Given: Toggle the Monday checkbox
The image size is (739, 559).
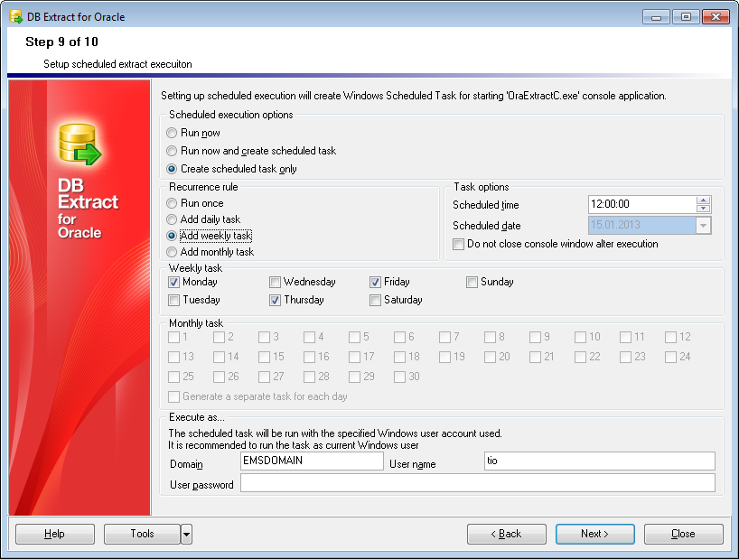Looking at the screenshot, I should pyautogui.click(x=174, y=282).
